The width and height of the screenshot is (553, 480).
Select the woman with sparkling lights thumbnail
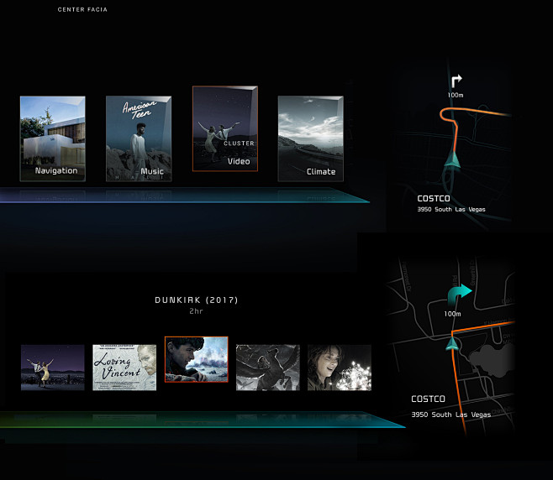[x=340, y=368]
